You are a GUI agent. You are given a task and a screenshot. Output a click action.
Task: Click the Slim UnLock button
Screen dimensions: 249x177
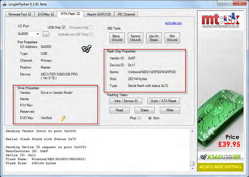172,38
